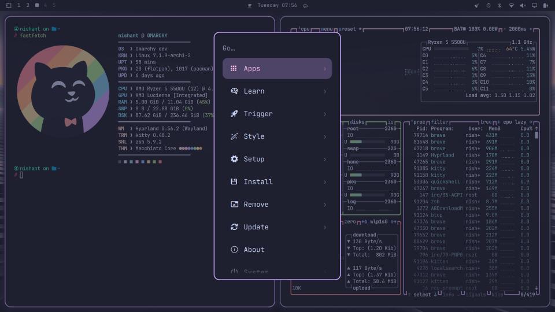The width and height of the screenshot is (555, 312).
Task: Click the clock-shaped tray icon in top bar
Action: [488, 5]
